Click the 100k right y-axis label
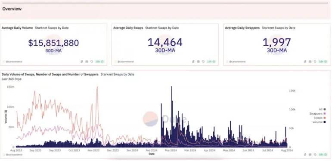This screenshot has width=332, height=161. (x=292, y=109)
